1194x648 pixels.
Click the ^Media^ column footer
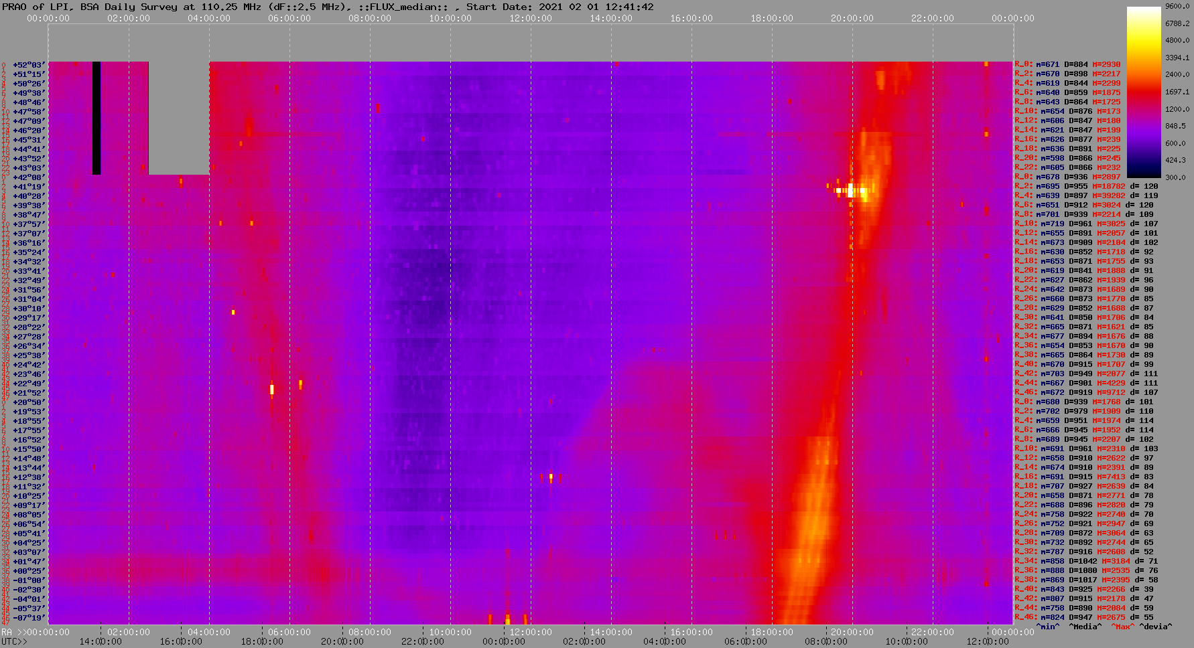pos(1085,627)
